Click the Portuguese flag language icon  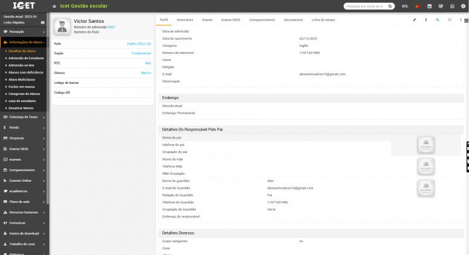(417, 6)
